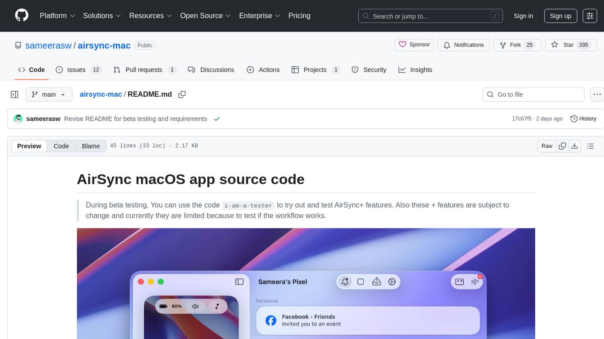Click the AirSync app screenshot image

(306, 284)
